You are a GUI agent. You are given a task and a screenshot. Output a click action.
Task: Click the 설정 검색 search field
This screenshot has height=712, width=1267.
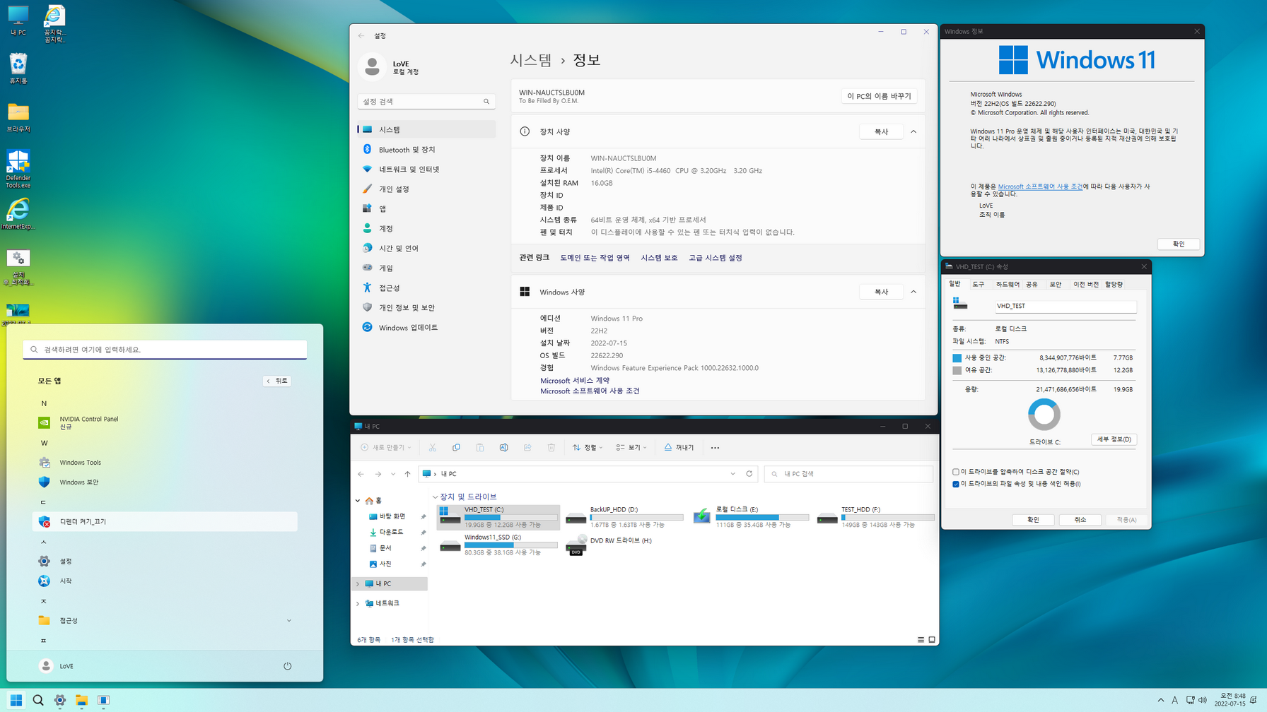coord(426,102)
